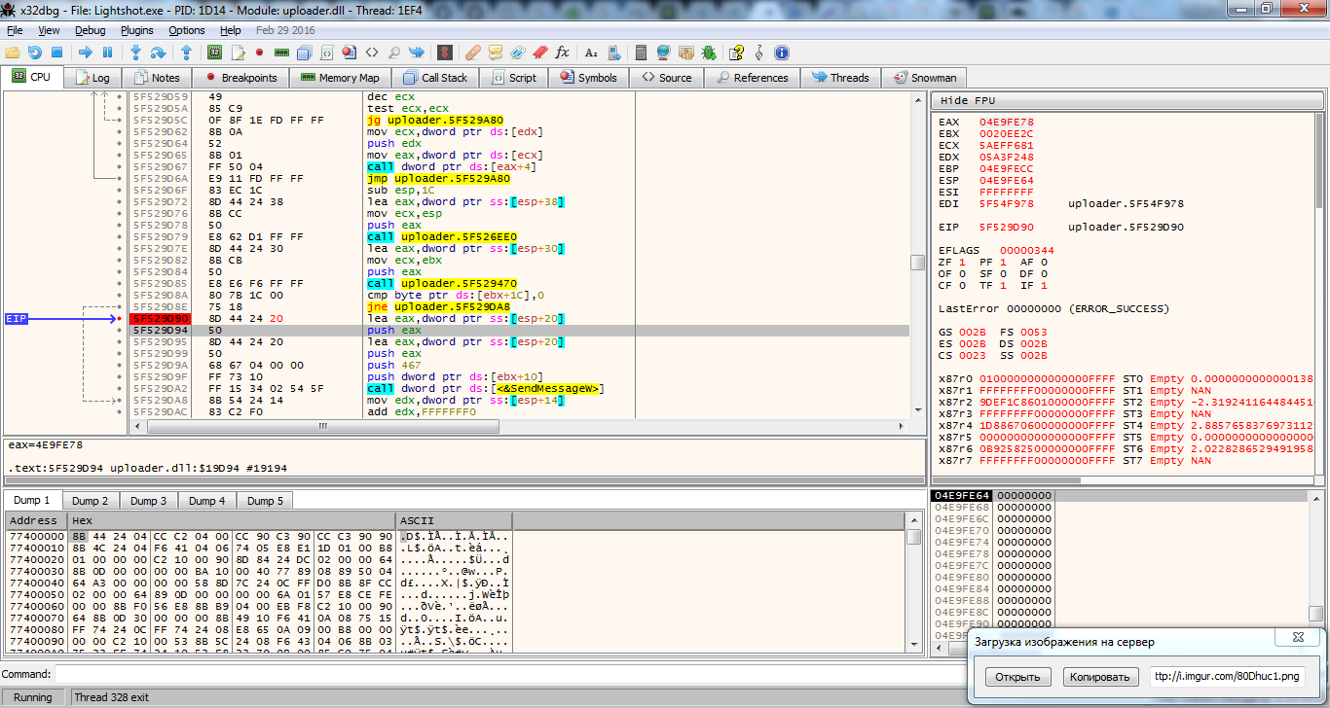Click the breakpoint address 5F529D90
The width and height of the screenshot is (1330, 708).
[160, 319]
